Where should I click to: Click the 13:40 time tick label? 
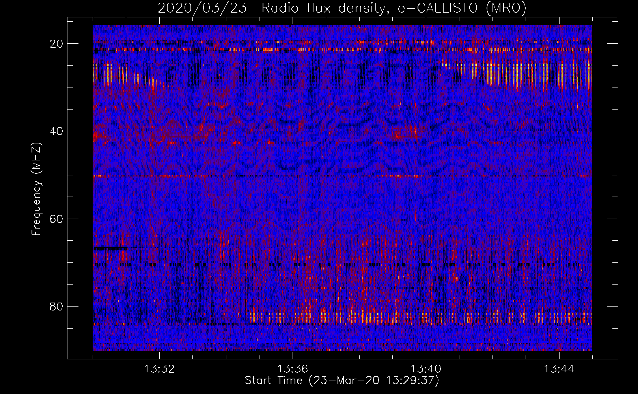click(426, 369)
